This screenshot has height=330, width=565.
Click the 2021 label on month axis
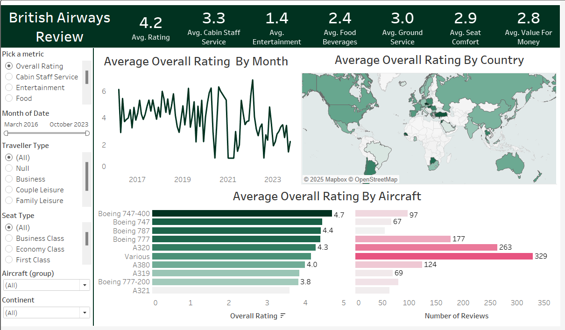[228, 180]
